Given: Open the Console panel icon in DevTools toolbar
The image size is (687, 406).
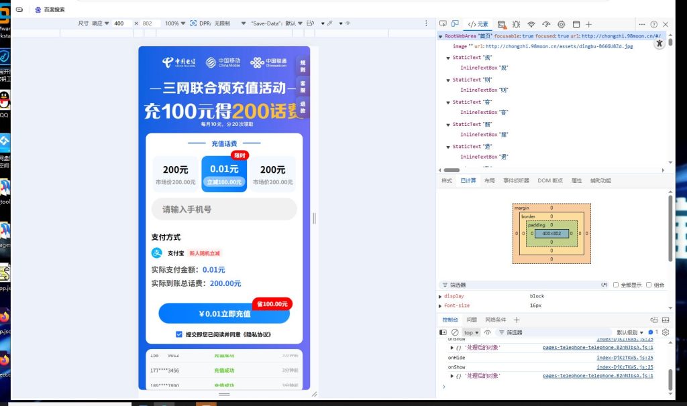Looking at the screenshot, I should point(502,25).
